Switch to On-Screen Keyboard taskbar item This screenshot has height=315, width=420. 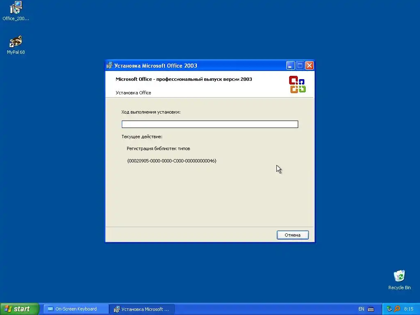pos(76,309)
